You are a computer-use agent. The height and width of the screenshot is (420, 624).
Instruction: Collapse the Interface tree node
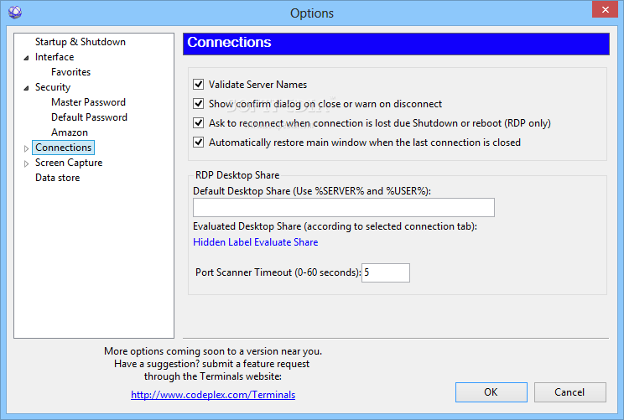coord(26,58)
